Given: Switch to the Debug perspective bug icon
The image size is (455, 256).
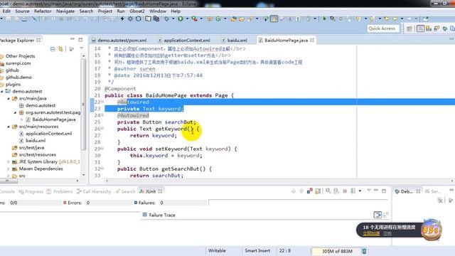Looking at the screenshot, I should (x=444, y=28).
